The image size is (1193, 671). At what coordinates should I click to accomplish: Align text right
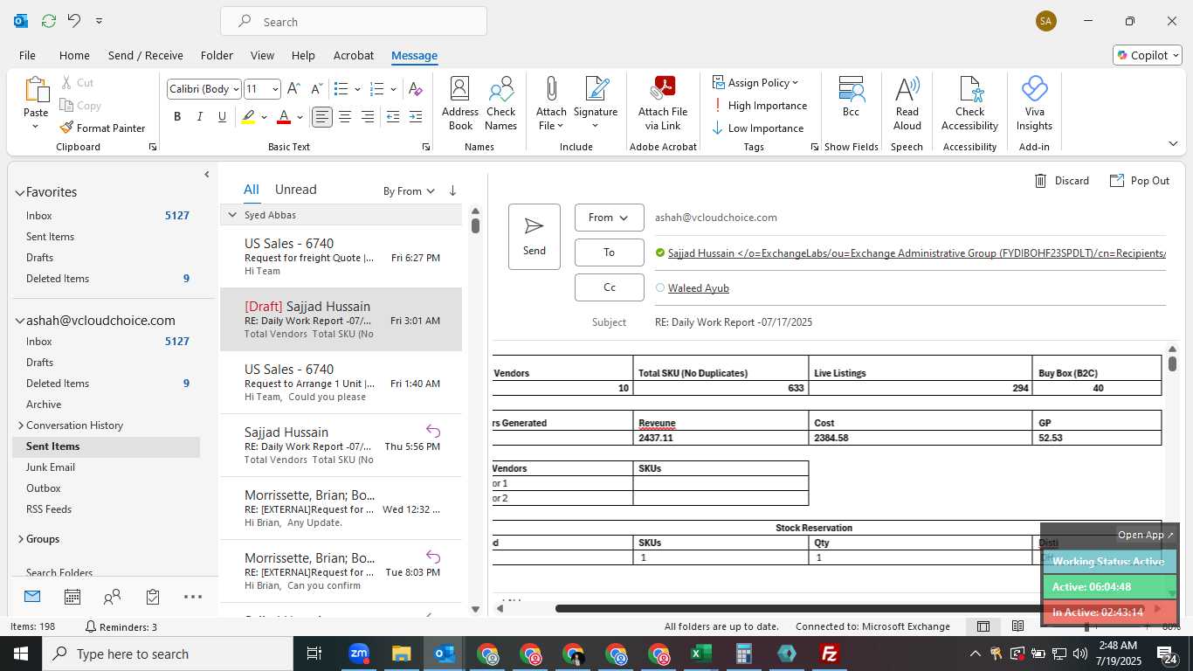click(368, 116)
